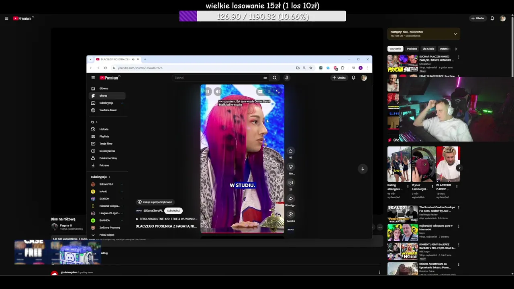514x289 pixels.
Task: Select the Dla Ciebie filter chip
Action: coord(428,49)
